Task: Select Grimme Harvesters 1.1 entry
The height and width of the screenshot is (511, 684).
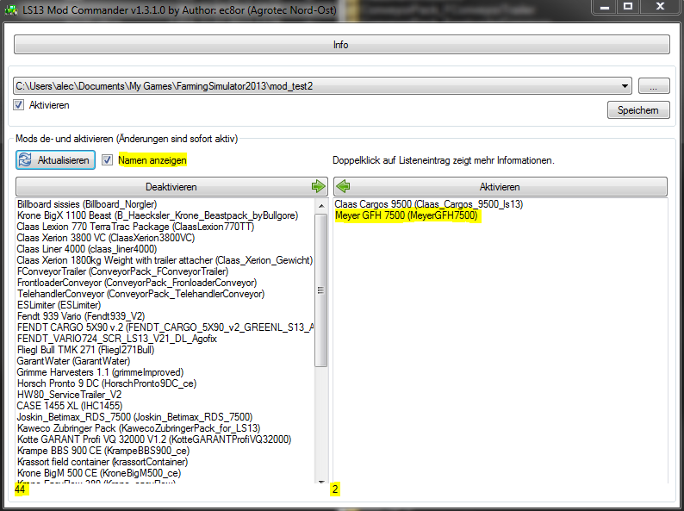Action: [100, 372]
